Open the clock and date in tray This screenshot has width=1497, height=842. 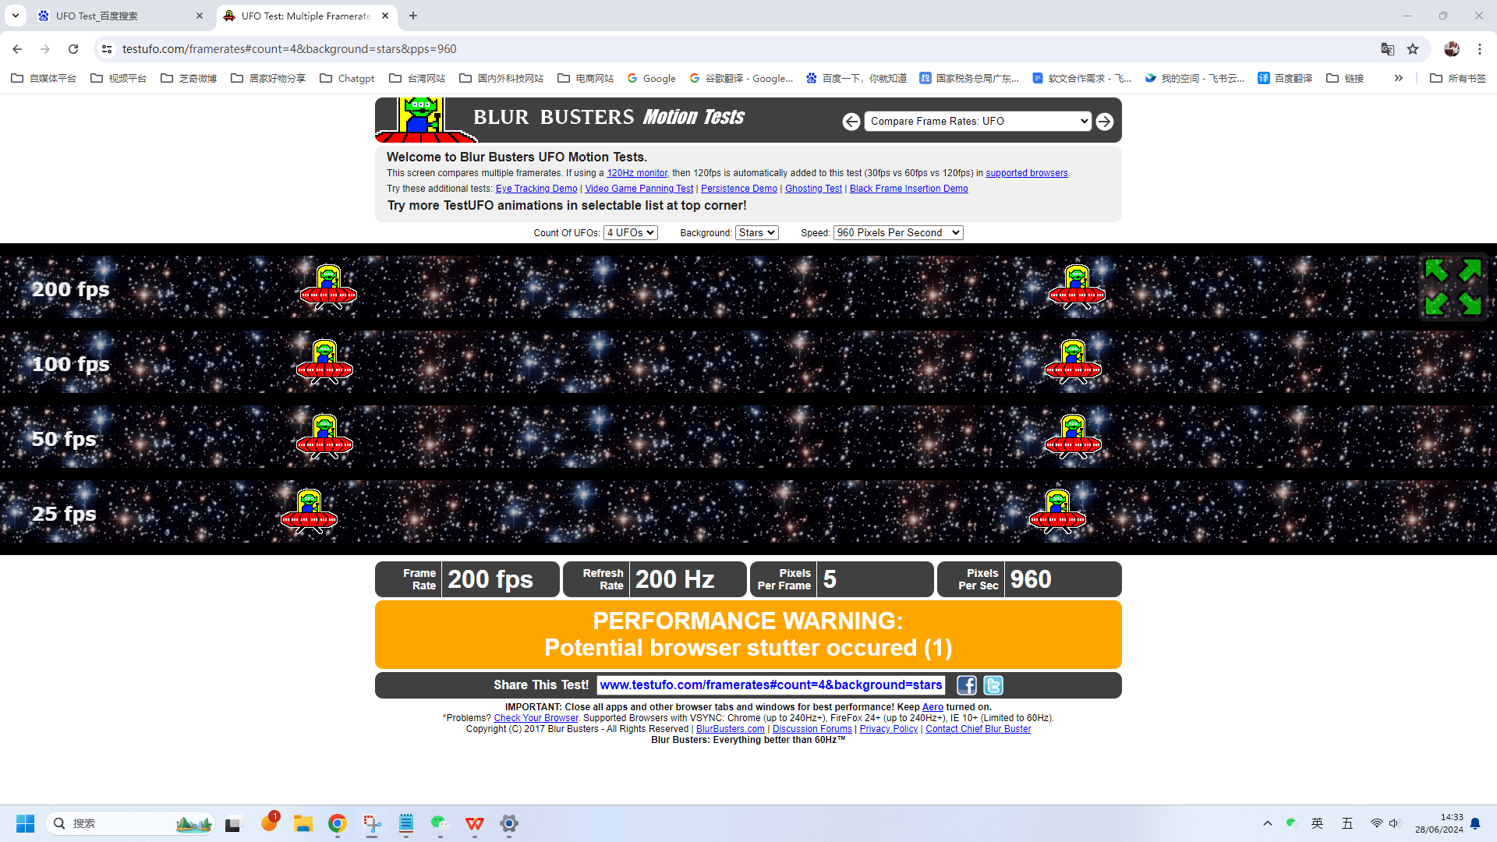coord(1439,823)
